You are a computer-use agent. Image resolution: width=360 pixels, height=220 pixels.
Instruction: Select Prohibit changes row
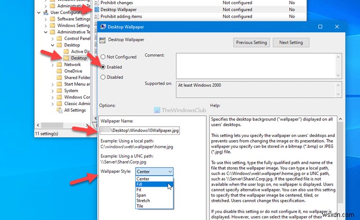tap(200, 3)
